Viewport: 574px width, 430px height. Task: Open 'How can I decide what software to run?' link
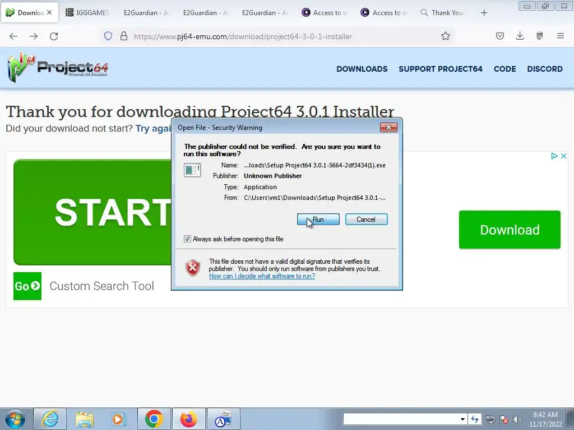(262, 276)
